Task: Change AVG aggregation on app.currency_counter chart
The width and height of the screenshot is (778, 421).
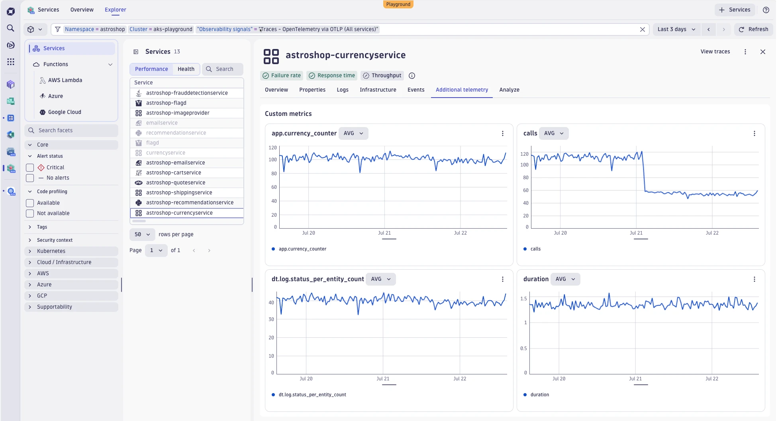Action: 353,133
